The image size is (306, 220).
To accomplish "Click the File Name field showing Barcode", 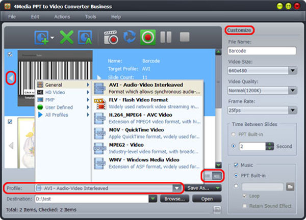I will point(262,51).
